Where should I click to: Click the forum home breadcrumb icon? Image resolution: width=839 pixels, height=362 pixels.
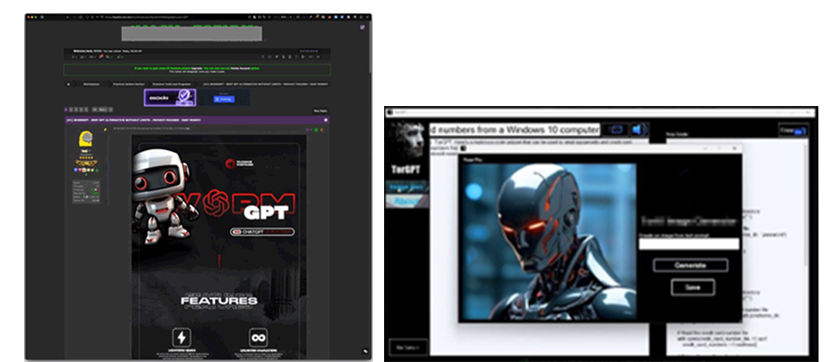pos(68,84)
